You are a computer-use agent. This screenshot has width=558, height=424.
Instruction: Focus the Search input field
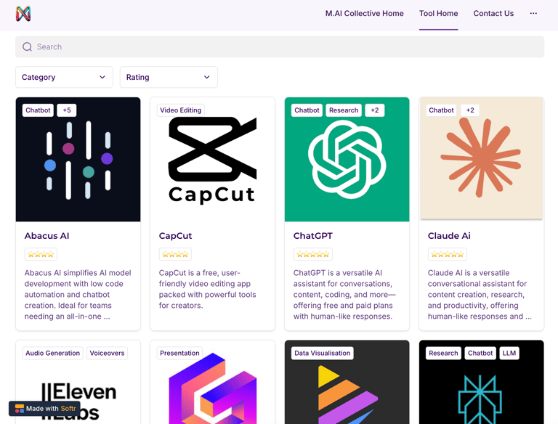pyautogui.click(x=280, y=46)
